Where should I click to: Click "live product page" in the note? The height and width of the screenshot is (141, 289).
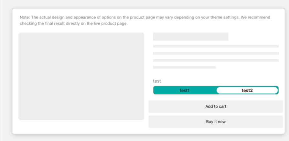coord(111,24)
